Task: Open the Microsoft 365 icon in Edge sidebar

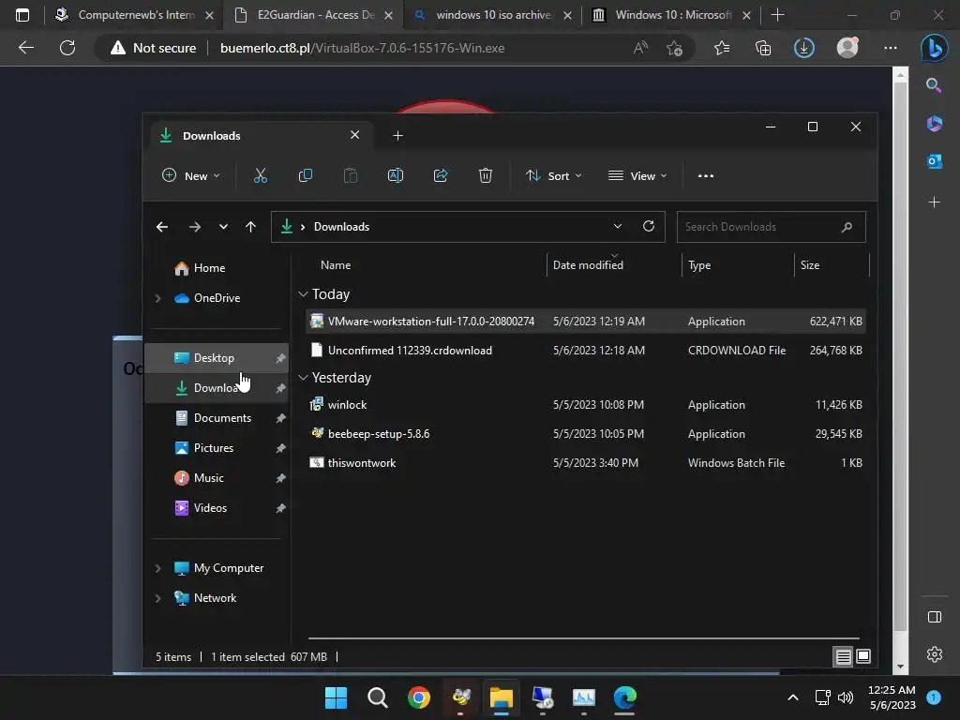Action: pos(935,124)
